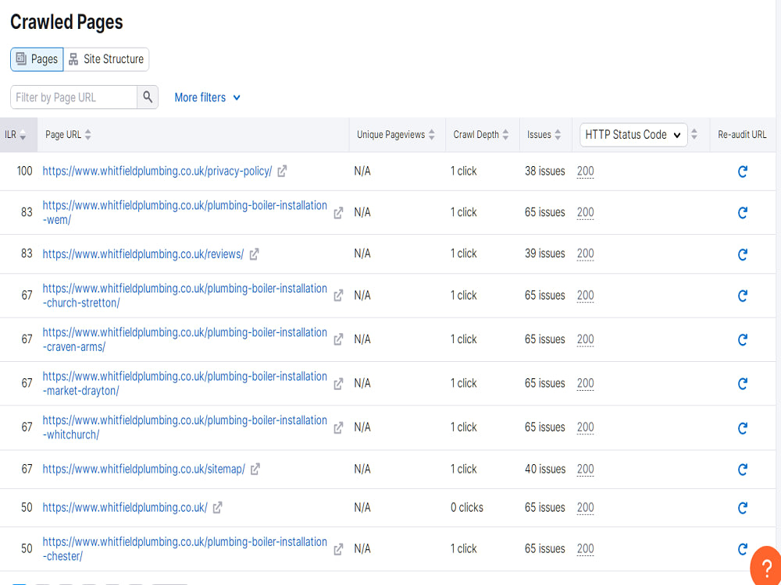Sort table by Unique Pageviews column
781x585 pixels.
coord(396,134)
